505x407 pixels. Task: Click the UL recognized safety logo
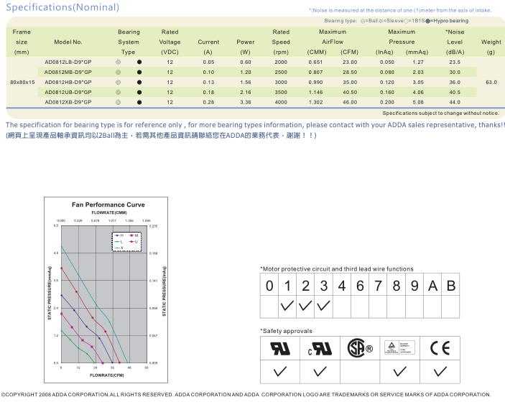pos(280,348)
